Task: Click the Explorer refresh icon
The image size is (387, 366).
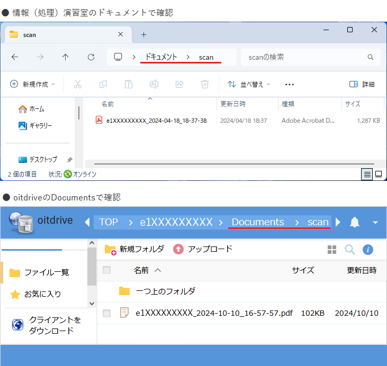Action: [x=91, y=57]
